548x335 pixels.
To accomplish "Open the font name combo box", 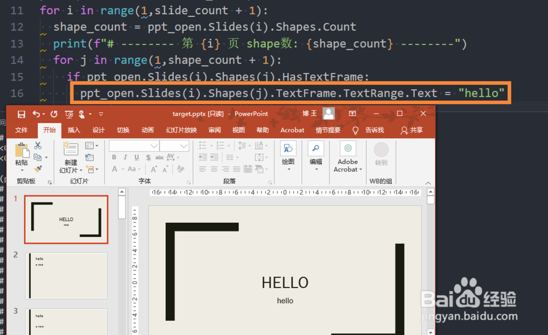I will (134, 146).
